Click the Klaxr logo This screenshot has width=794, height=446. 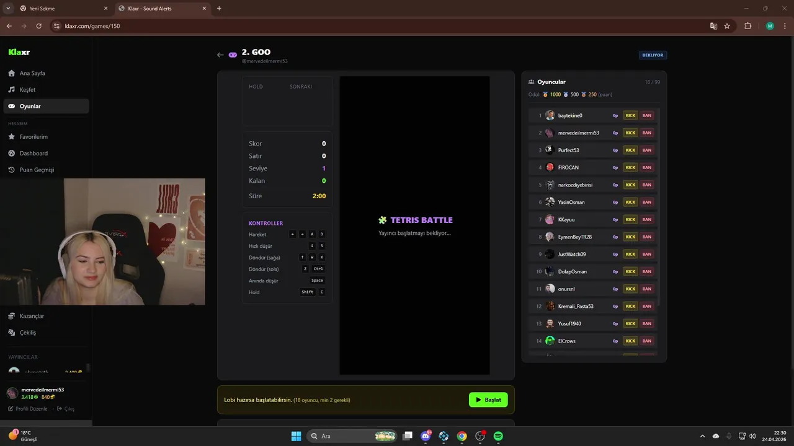tap(19, 52)
